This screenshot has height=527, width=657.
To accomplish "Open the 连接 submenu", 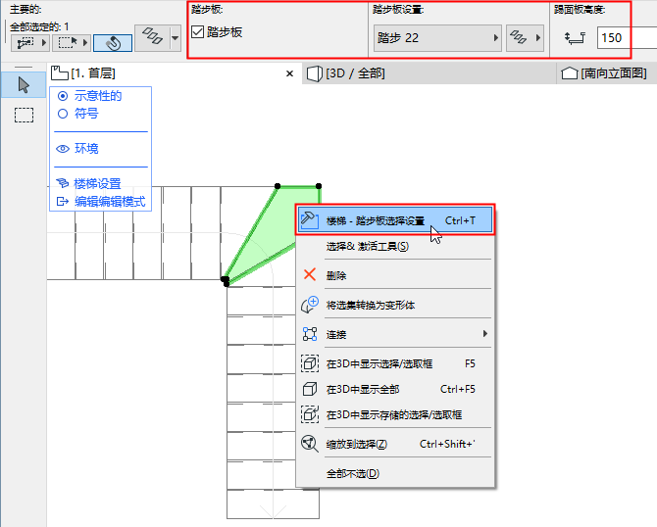I will [x=395, y=334].
